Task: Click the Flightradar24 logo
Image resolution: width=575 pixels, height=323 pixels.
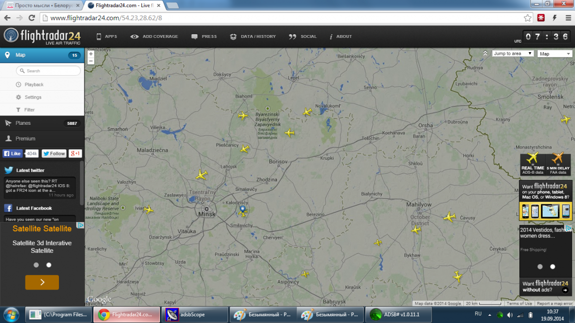Action: tap(42, 36)
